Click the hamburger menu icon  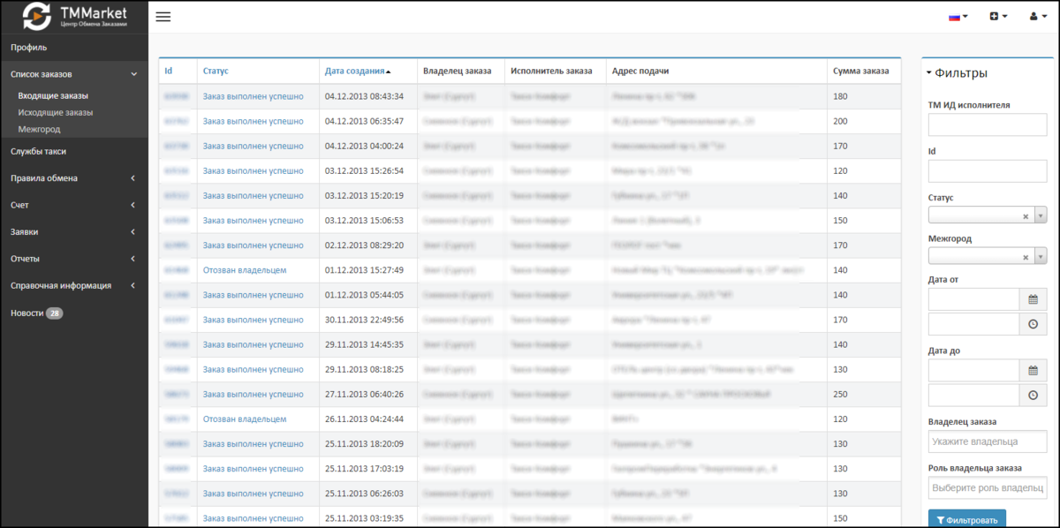pyautogui.click(x=163, y=17)
